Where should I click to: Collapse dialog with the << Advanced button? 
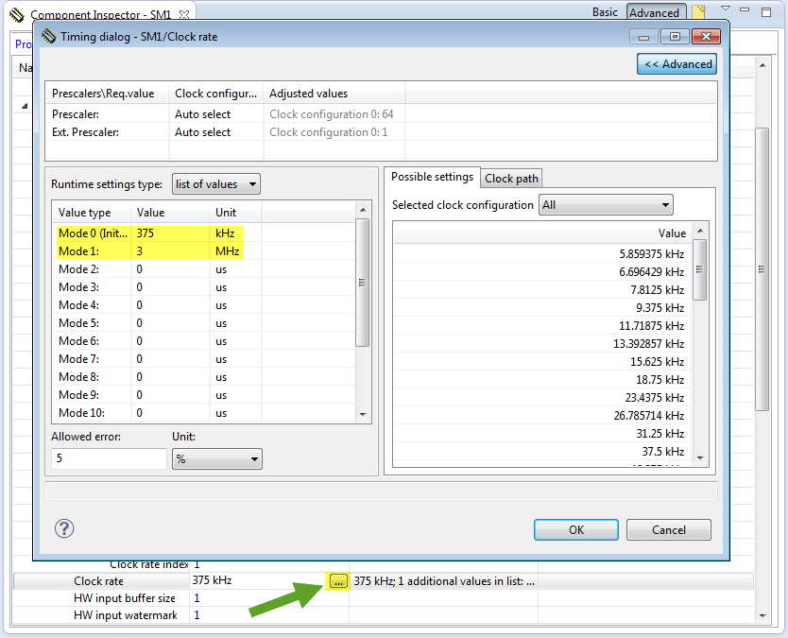677,64
